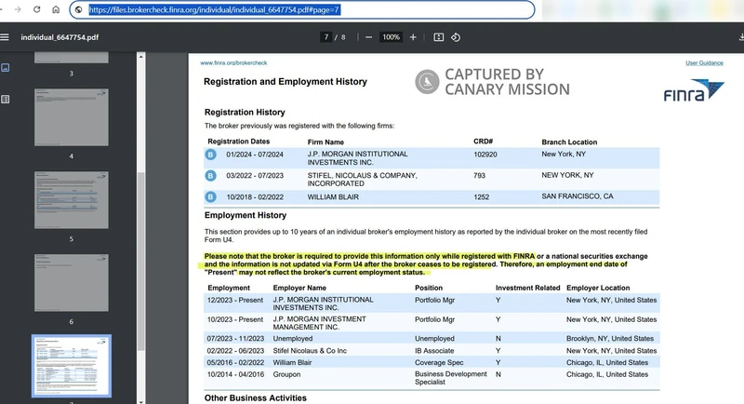Click the 'Registration and Employment History' heading

pos(286,82)
